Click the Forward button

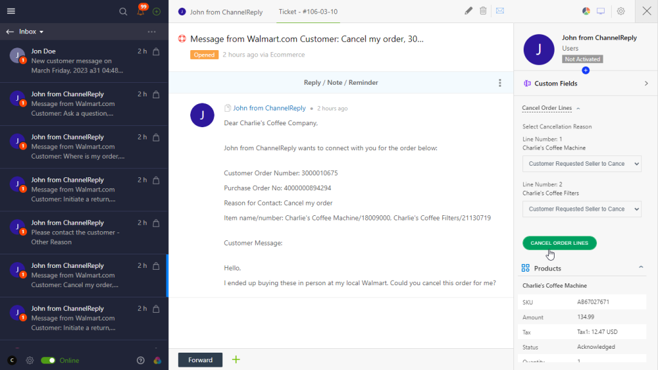[200, 360]
